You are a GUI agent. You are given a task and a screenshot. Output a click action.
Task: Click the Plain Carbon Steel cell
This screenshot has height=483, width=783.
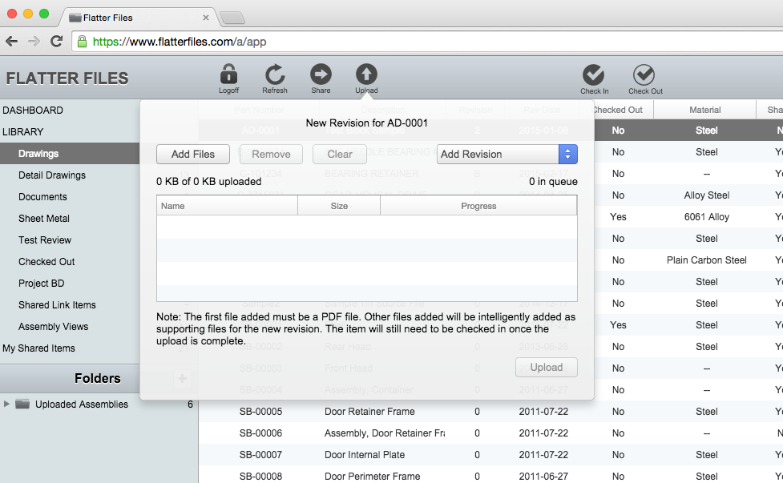[x=707, y=260]
